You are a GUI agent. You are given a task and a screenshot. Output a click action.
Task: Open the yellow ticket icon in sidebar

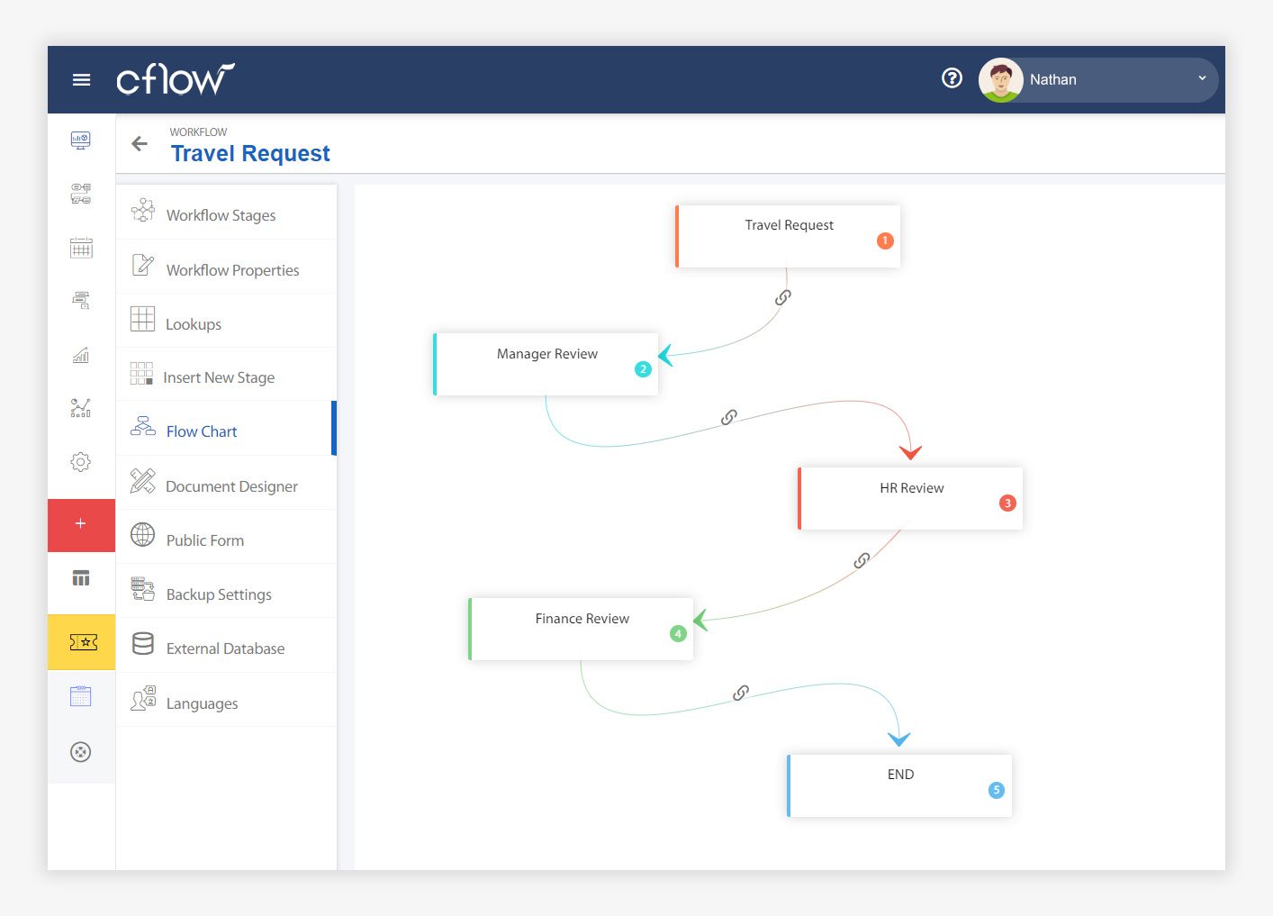coord(82,642)
